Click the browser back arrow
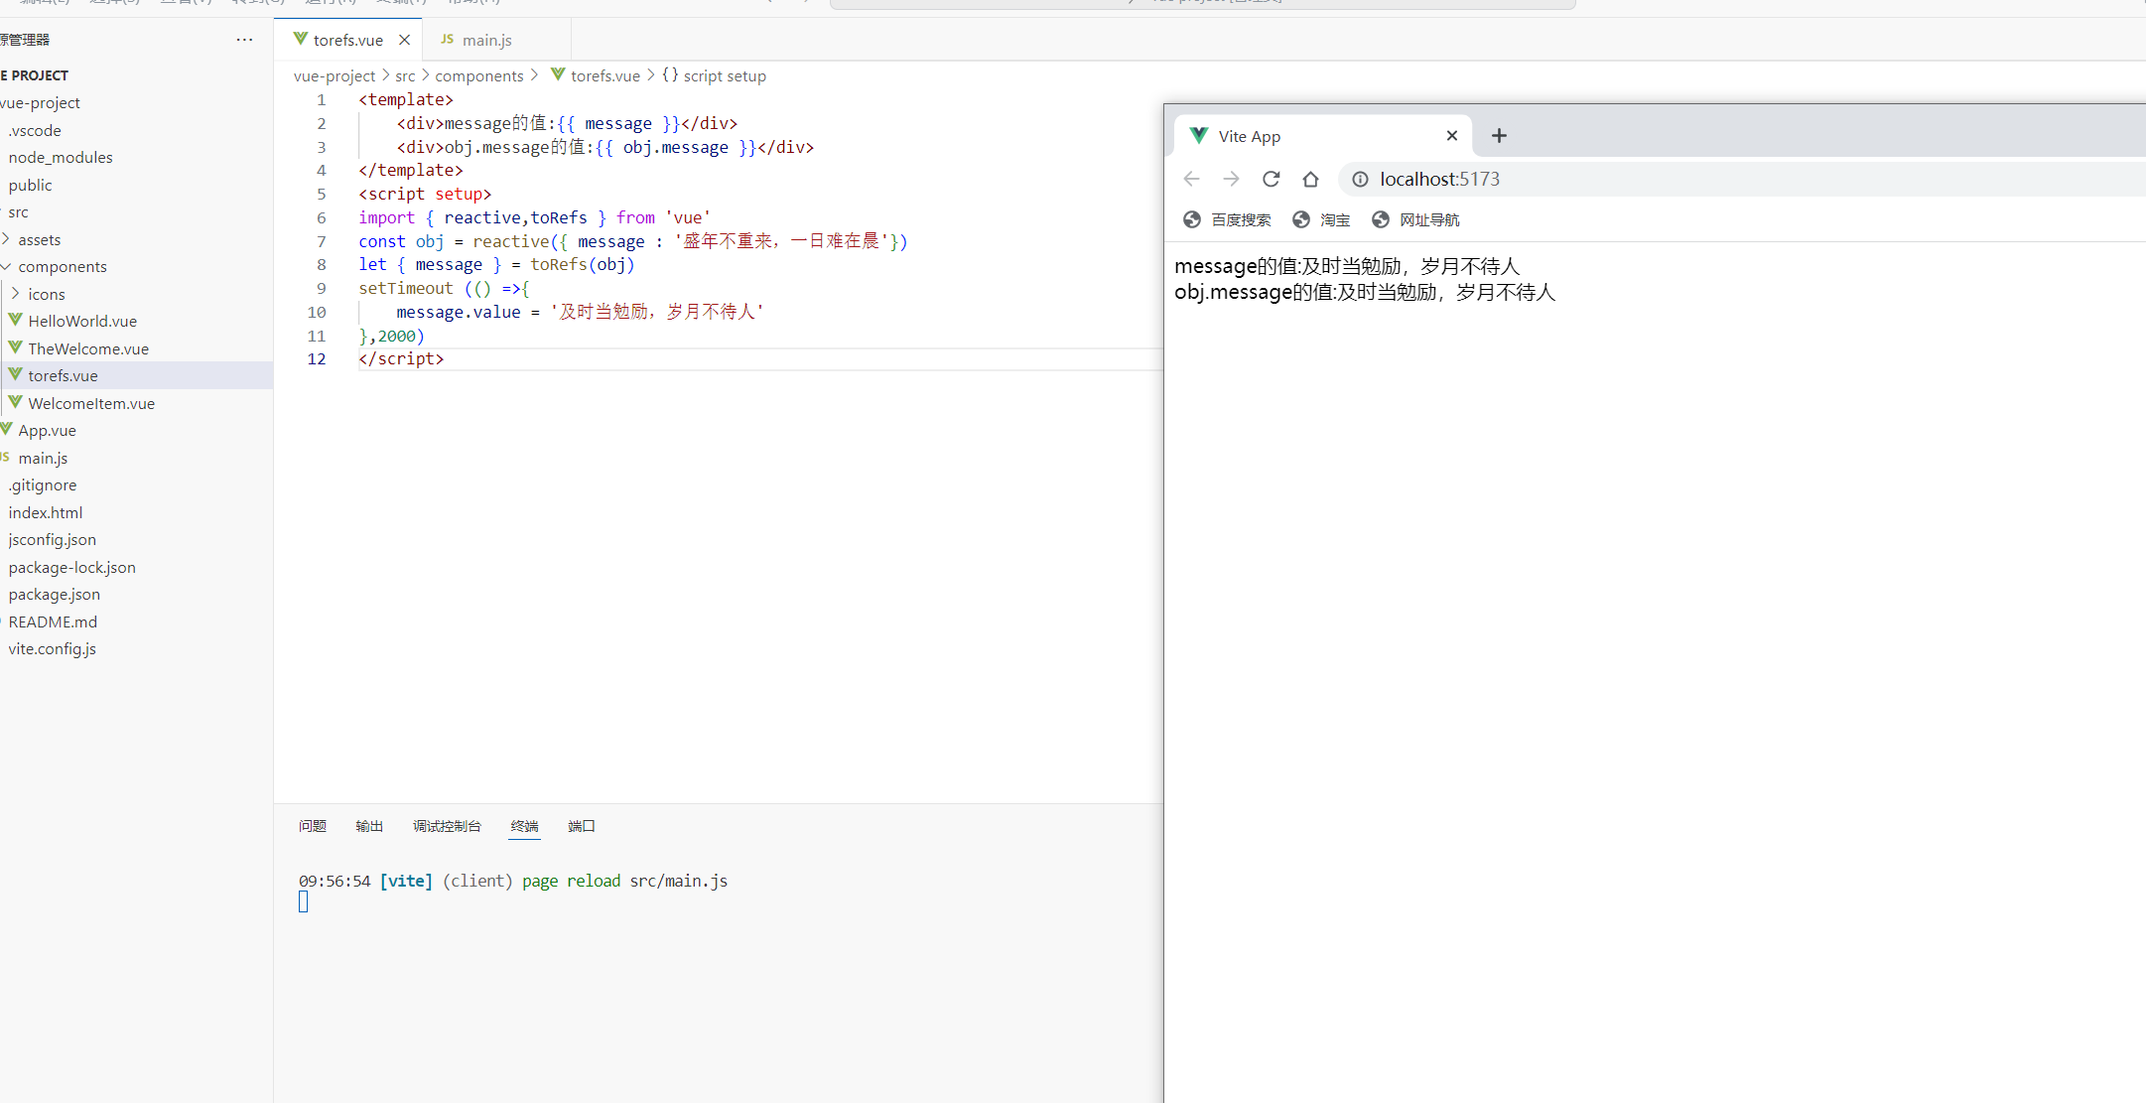 1192,179
